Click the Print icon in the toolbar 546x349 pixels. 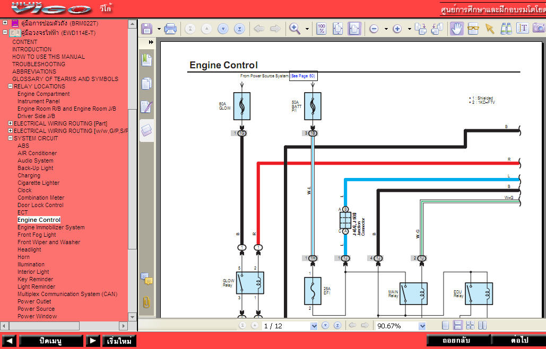tap(170, 29)
